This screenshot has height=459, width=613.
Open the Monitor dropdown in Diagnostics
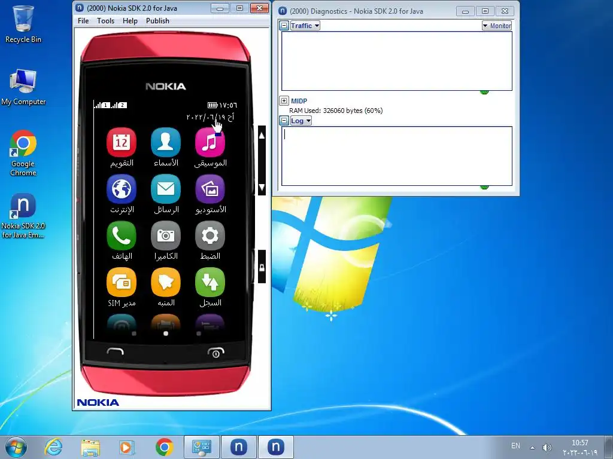496,26
